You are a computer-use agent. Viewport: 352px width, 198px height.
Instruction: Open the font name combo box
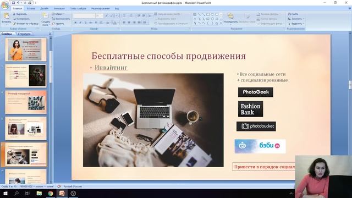tap(84, 16)
